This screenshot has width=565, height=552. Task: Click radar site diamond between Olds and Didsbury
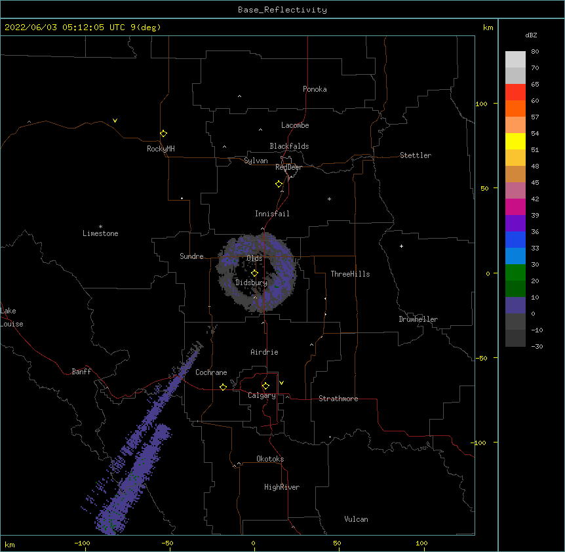point(254,273)
